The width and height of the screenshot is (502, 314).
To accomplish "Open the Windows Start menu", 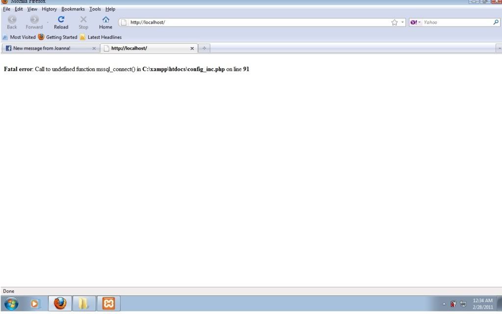I will tap(12, 304).
